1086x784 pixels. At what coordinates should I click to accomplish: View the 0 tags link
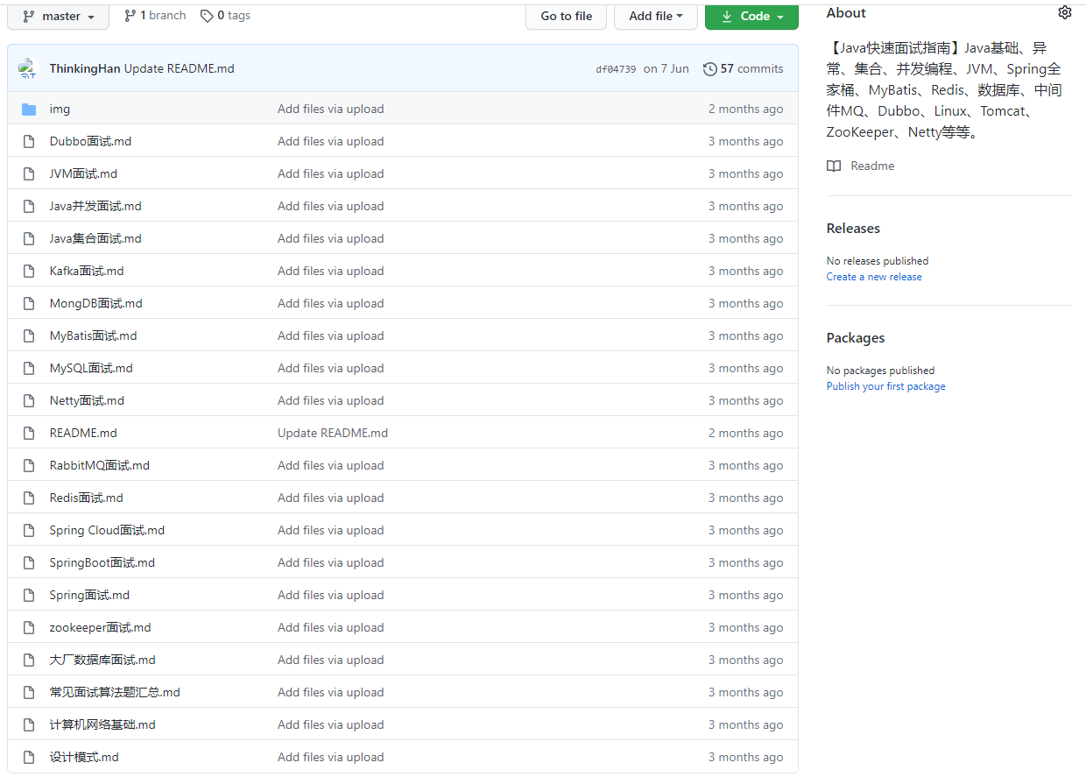point(225,16)
